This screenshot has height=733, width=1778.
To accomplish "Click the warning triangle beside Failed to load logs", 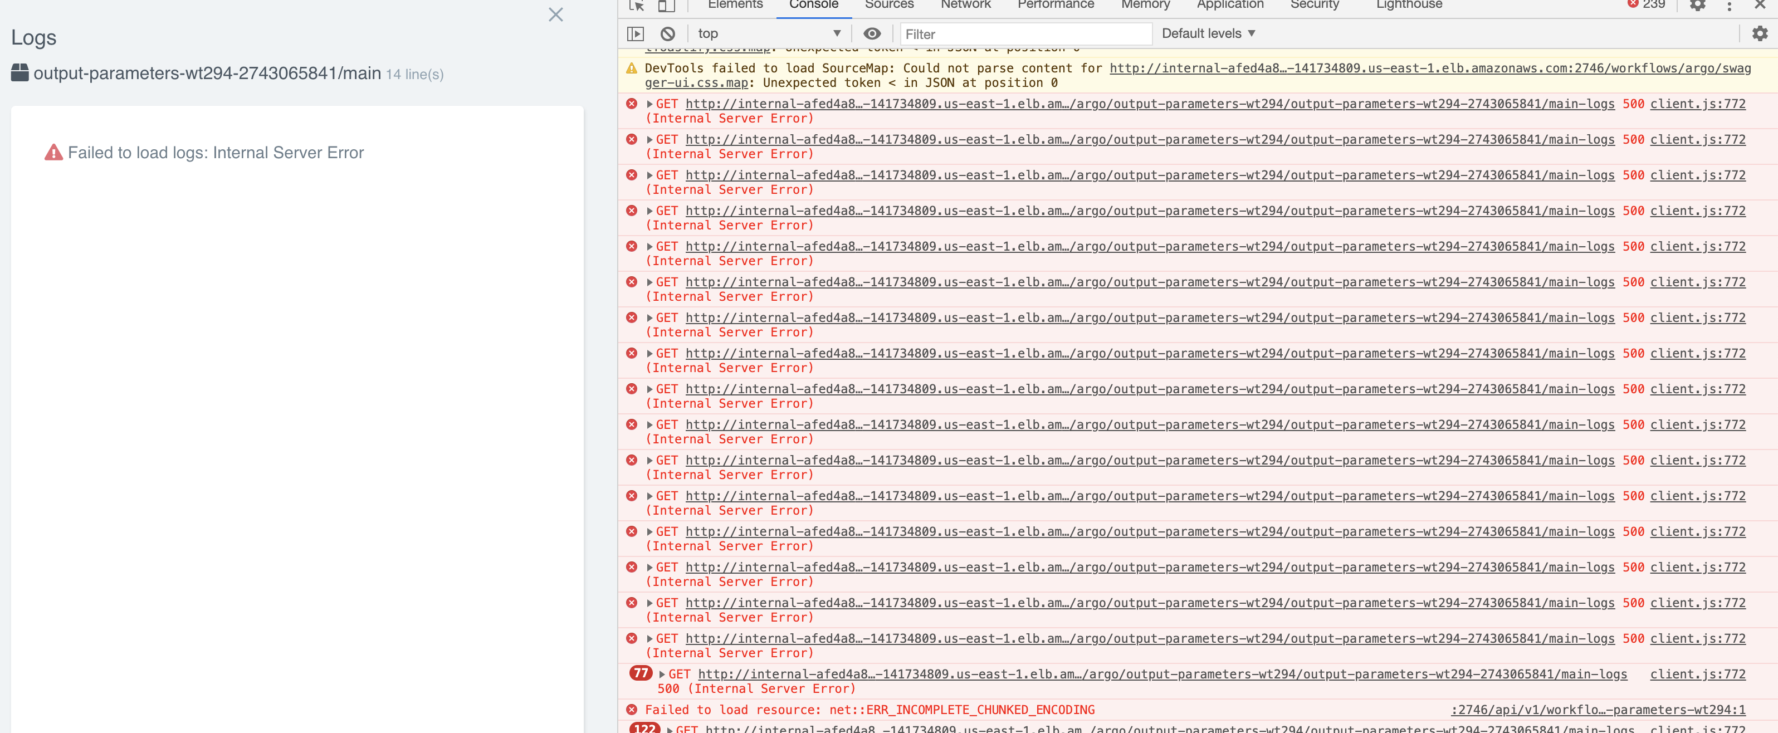I will (55, 152).
